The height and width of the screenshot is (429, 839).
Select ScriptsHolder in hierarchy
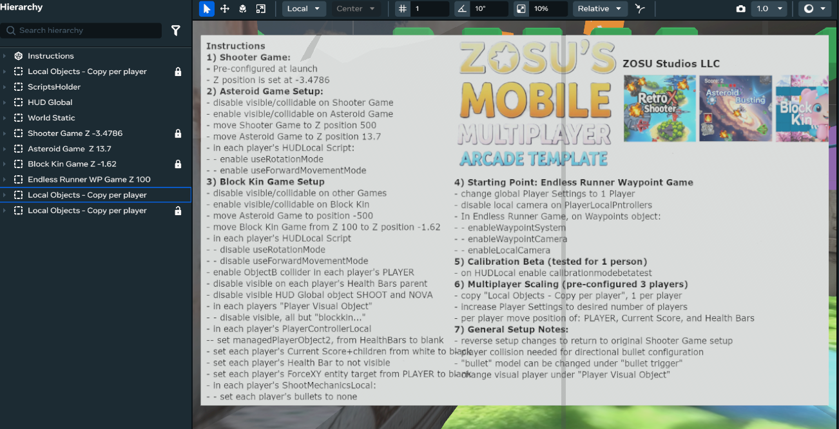[x=95, y=87]
